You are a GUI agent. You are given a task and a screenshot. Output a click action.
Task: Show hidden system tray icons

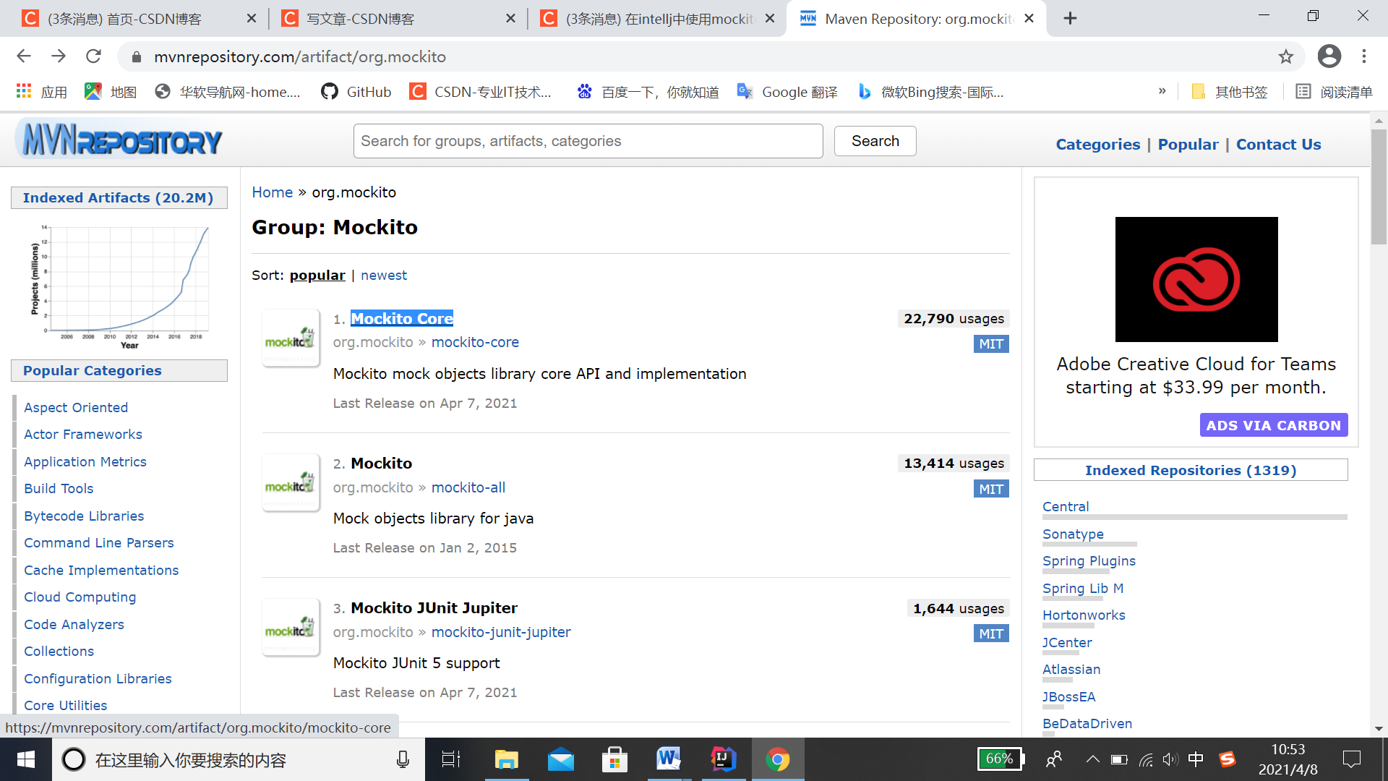(x=1092, y=759)
